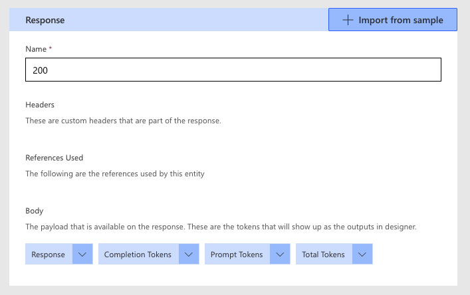Screen dimensions: 470x295
Task: Expand the Response token dropdown chevron
Action: tap(82, 254)
